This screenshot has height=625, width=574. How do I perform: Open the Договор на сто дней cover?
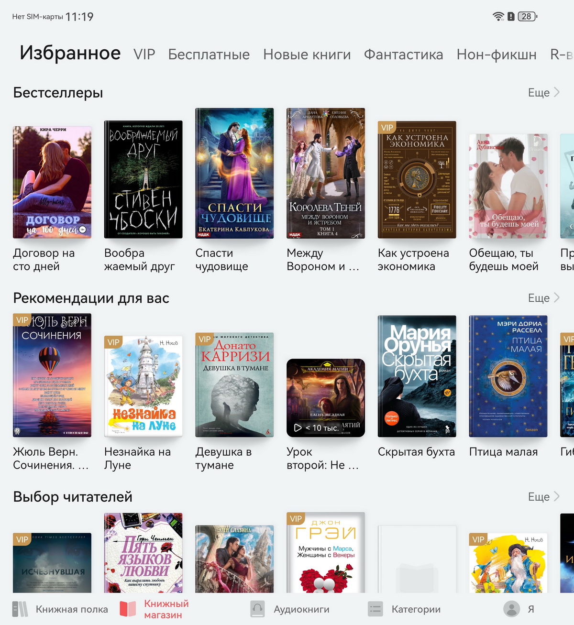click(x=52, y=182)
